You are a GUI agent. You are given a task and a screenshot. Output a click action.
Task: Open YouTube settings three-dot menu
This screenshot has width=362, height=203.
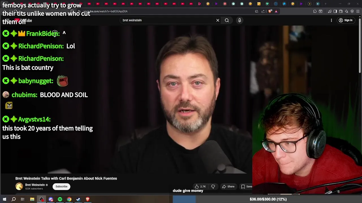tap(331, 20)
